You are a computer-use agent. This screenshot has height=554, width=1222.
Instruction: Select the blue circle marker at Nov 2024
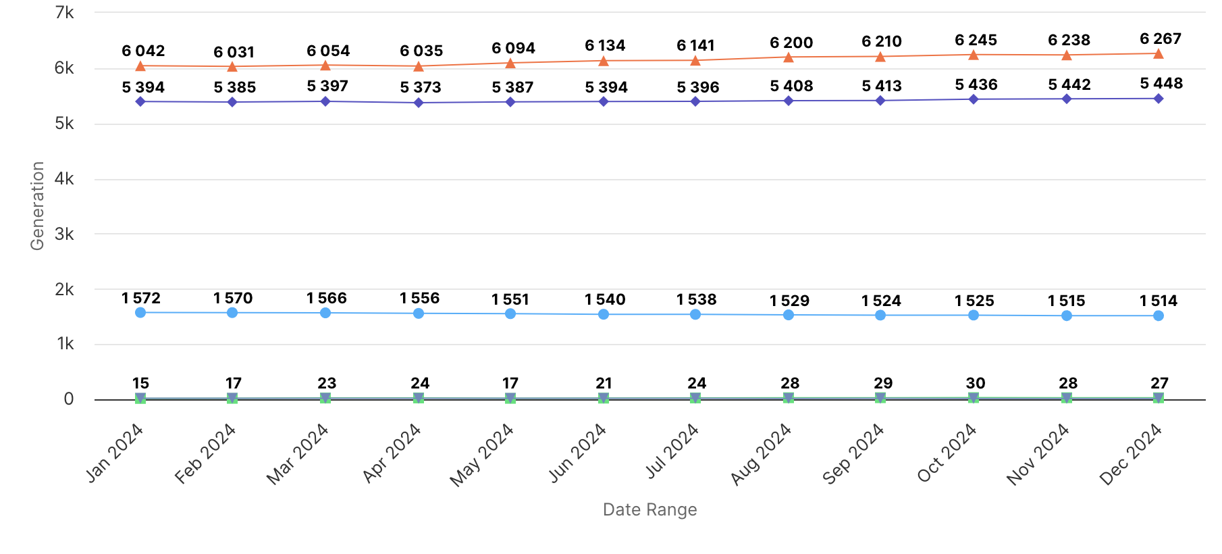point(1067,316)
